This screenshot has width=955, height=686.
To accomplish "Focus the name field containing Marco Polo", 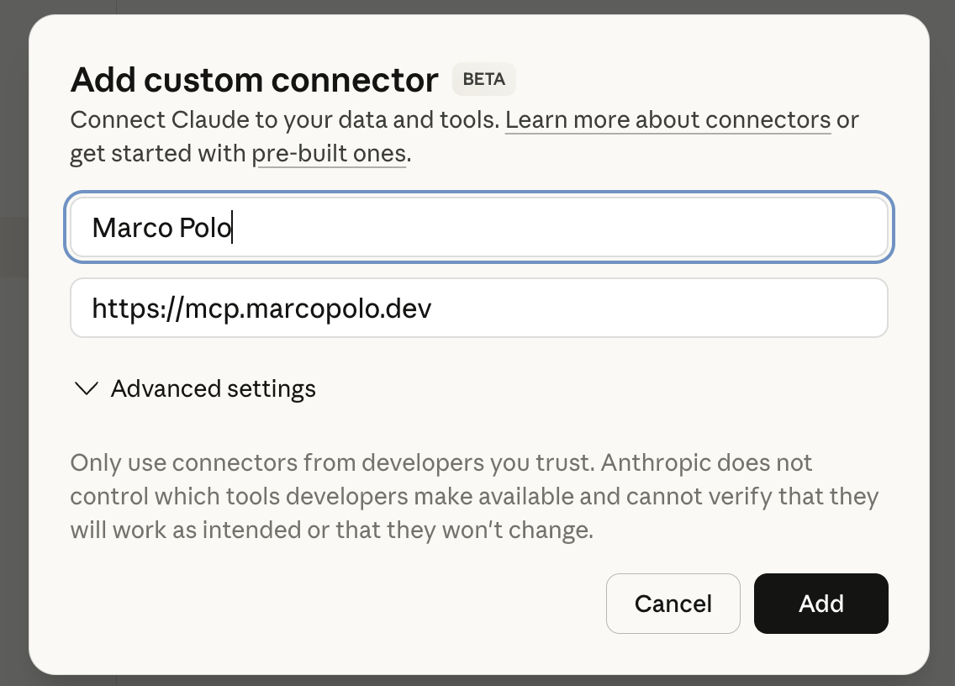I will [478, 226].
